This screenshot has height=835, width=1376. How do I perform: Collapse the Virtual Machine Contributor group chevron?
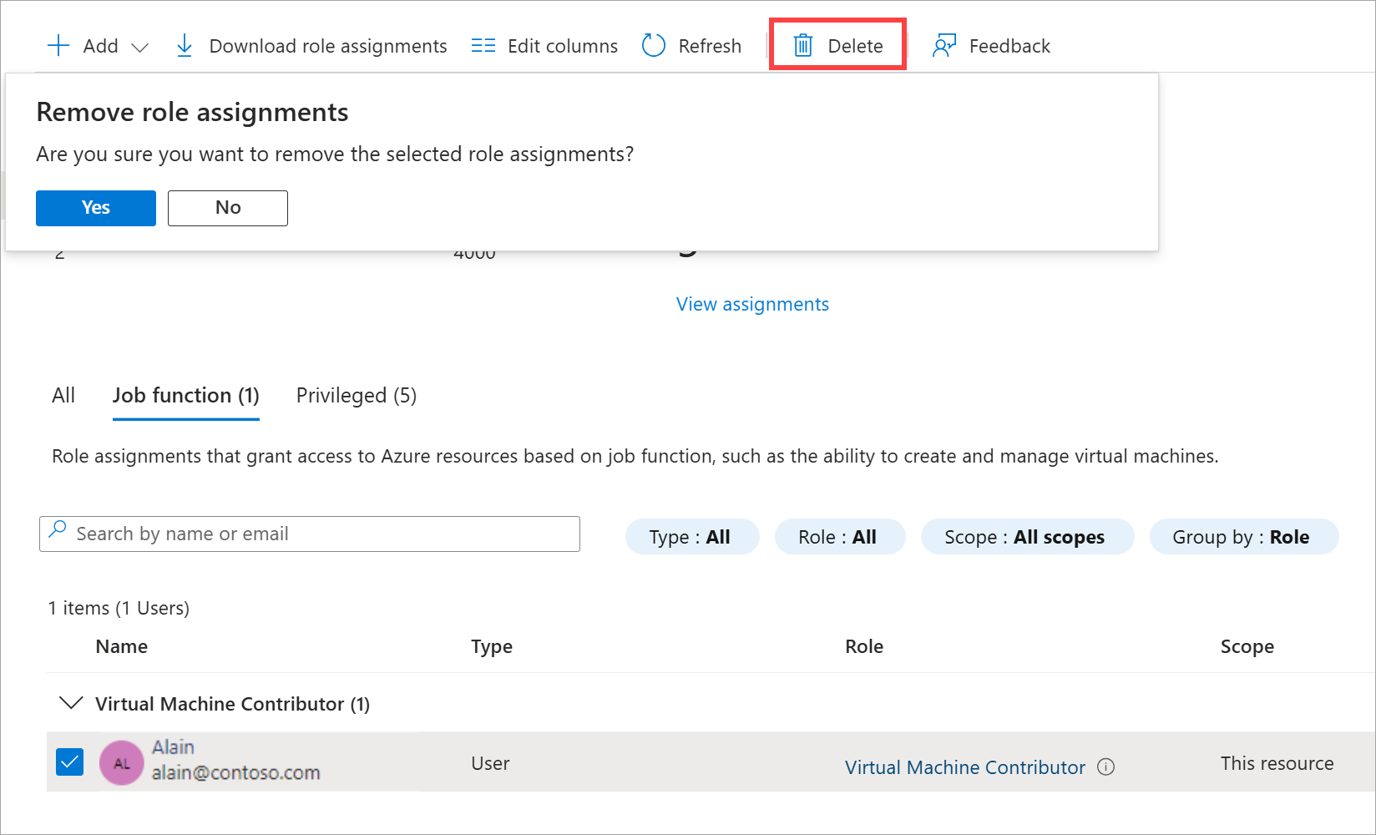point(72,703)
